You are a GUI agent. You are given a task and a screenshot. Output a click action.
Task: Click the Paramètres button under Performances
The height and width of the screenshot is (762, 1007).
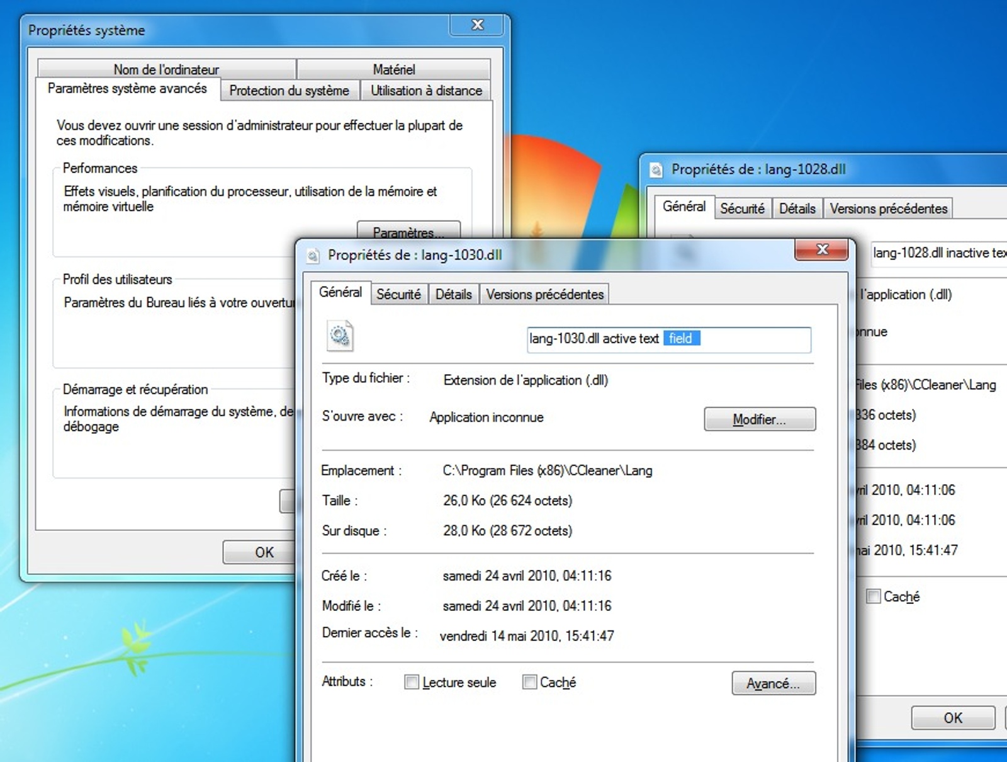[x=408, y=233]
